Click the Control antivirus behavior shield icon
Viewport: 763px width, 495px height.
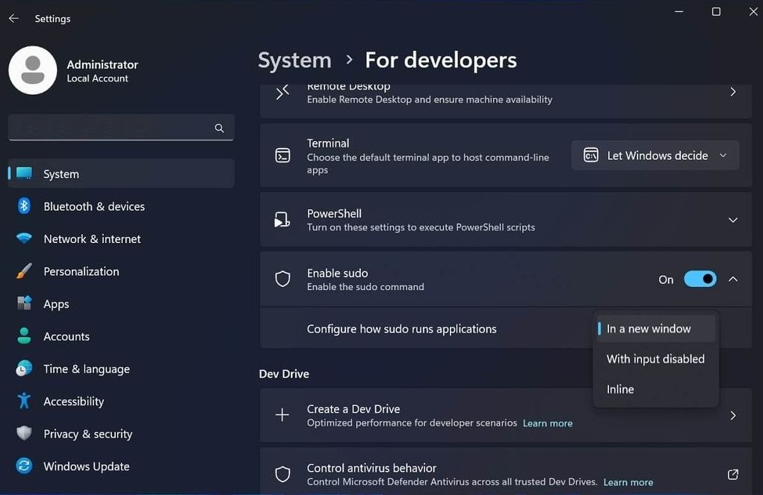[282, 474]
